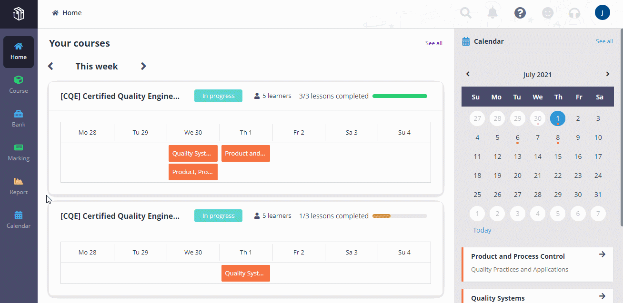Click the app logo in top-left corner
Screen dimensions: 623x303
pyautogui.click(x=19, y=14)
